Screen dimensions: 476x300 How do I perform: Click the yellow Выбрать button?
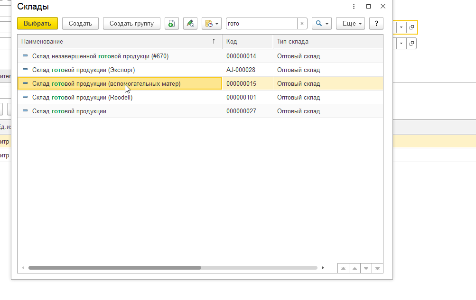37,23
